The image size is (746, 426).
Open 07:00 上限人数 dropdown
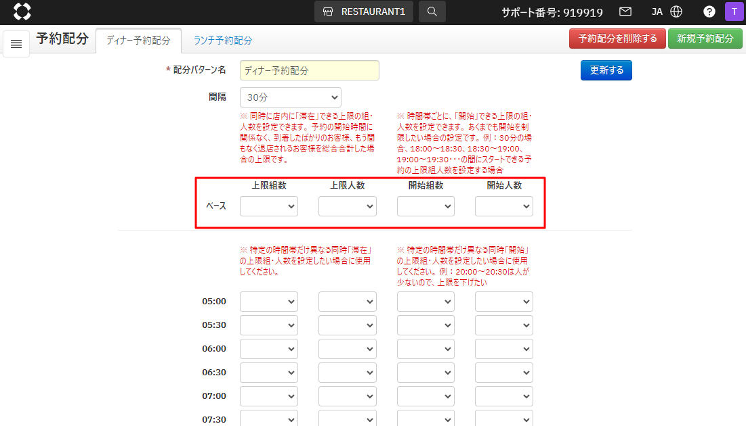(x=348, y=396)
